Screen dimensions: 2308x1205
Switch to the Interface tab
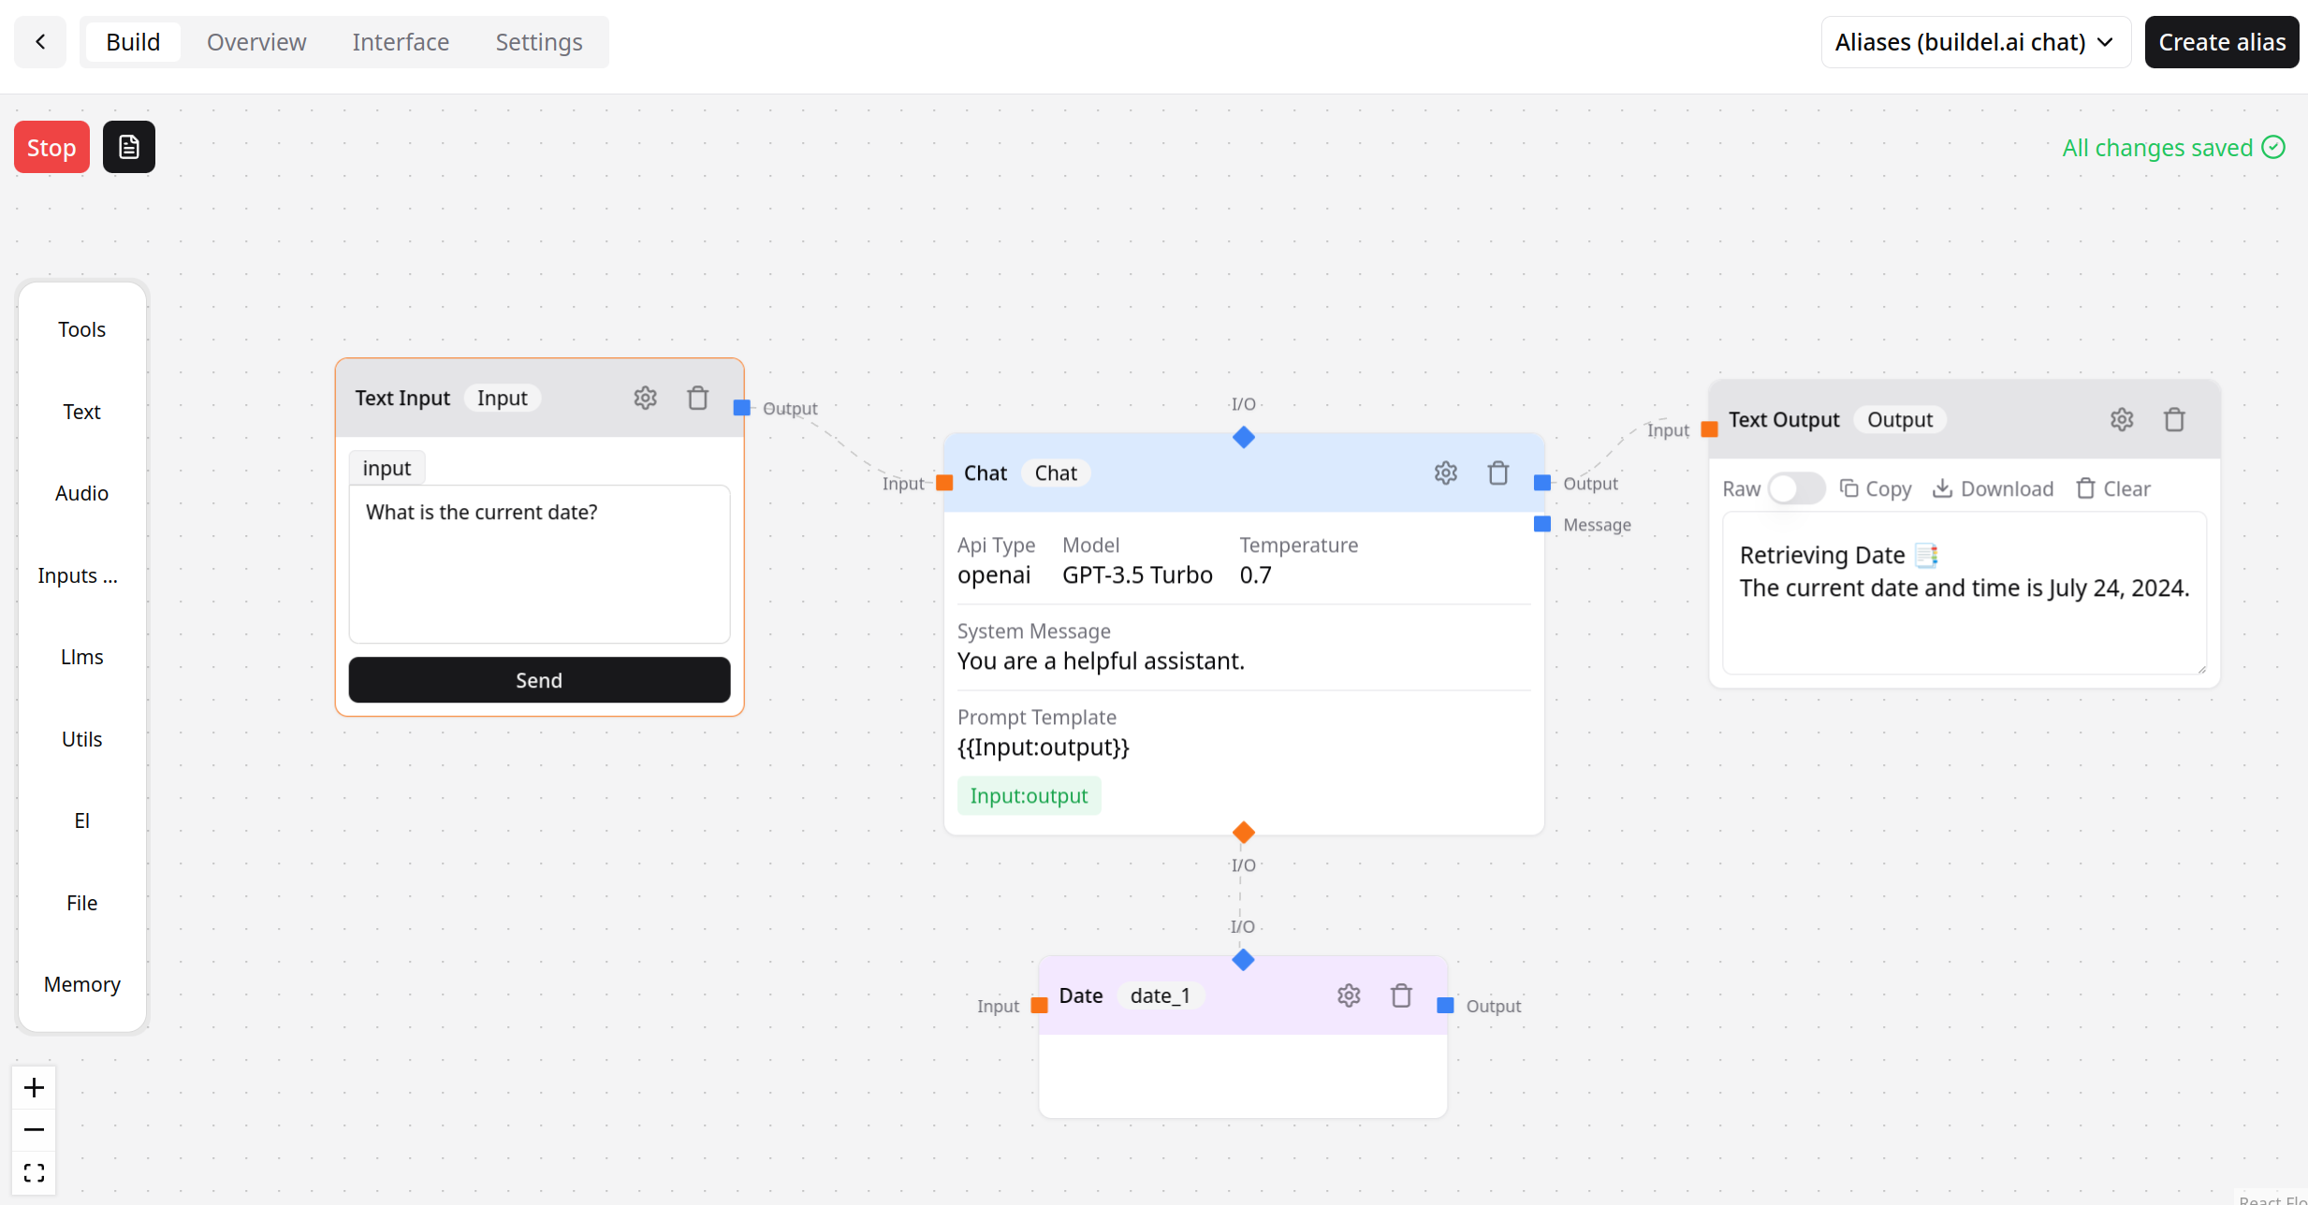coord(401,42)
